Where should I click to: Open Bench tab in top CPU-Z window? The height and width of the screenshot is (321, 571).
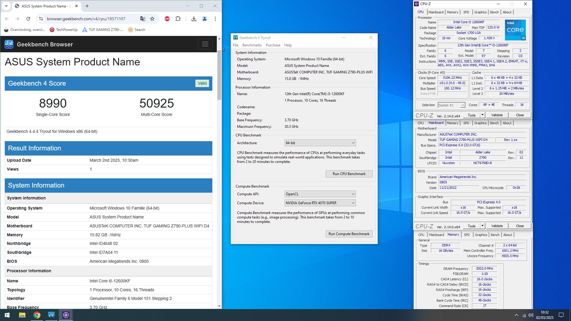click(x=494, y=12)
